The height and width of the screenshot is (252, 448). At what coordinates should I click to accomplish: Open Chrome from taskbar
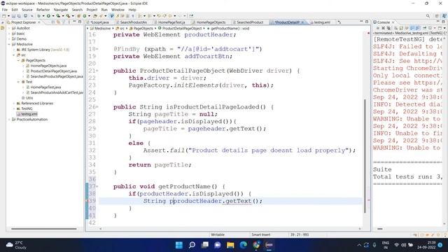pos(256,245)
